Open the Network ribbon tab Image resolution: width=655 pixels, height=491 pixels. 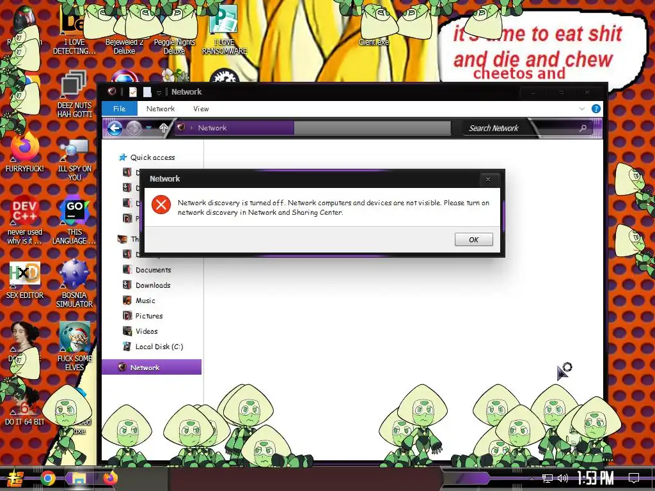click(x=161, y=109)
